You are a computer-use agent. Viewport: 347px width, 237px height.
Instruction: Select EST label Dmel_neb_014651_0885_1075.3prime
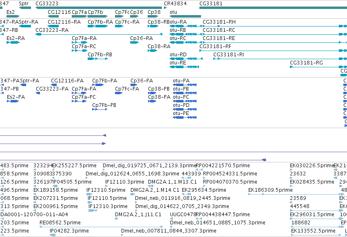(218, 223)
